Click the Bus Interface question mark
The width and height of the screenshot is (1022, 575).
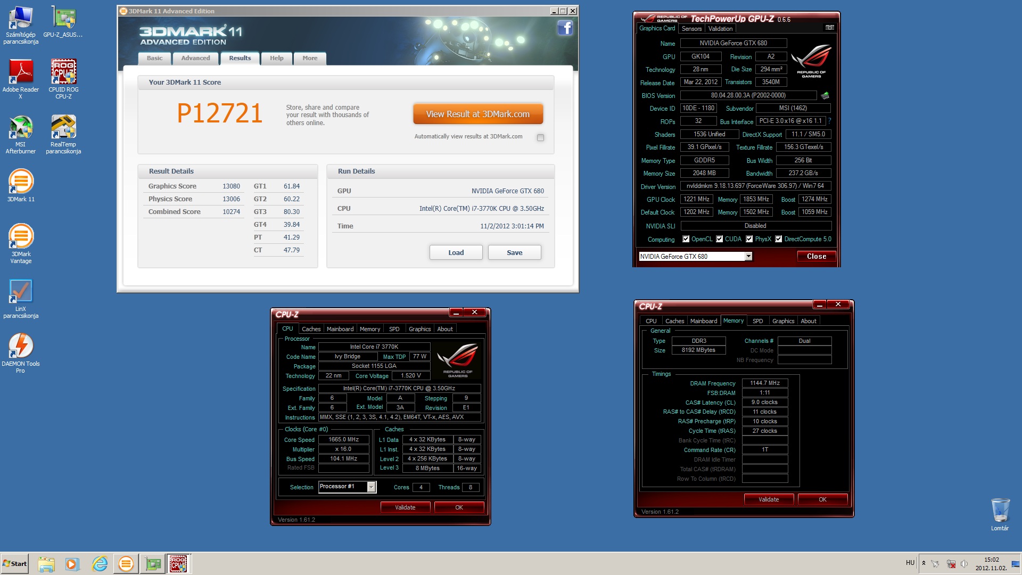click(x=829, y=121)
